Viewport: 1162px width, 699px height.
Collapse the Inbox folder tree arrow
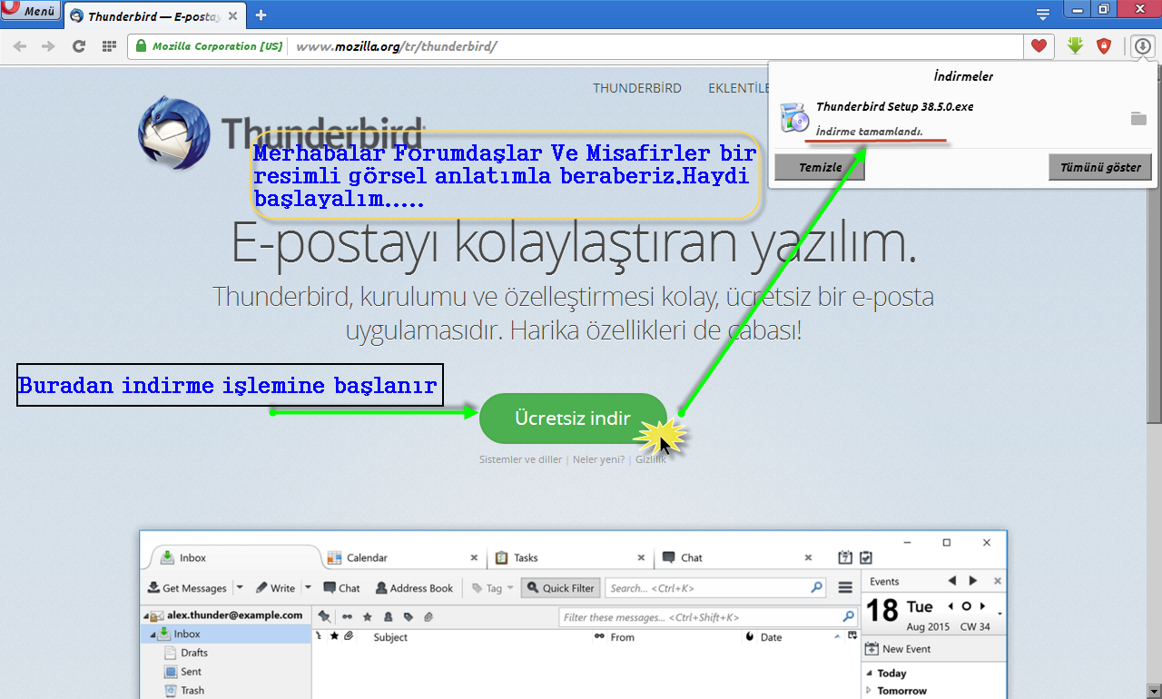pyautogui.click(x=153, y=634)
